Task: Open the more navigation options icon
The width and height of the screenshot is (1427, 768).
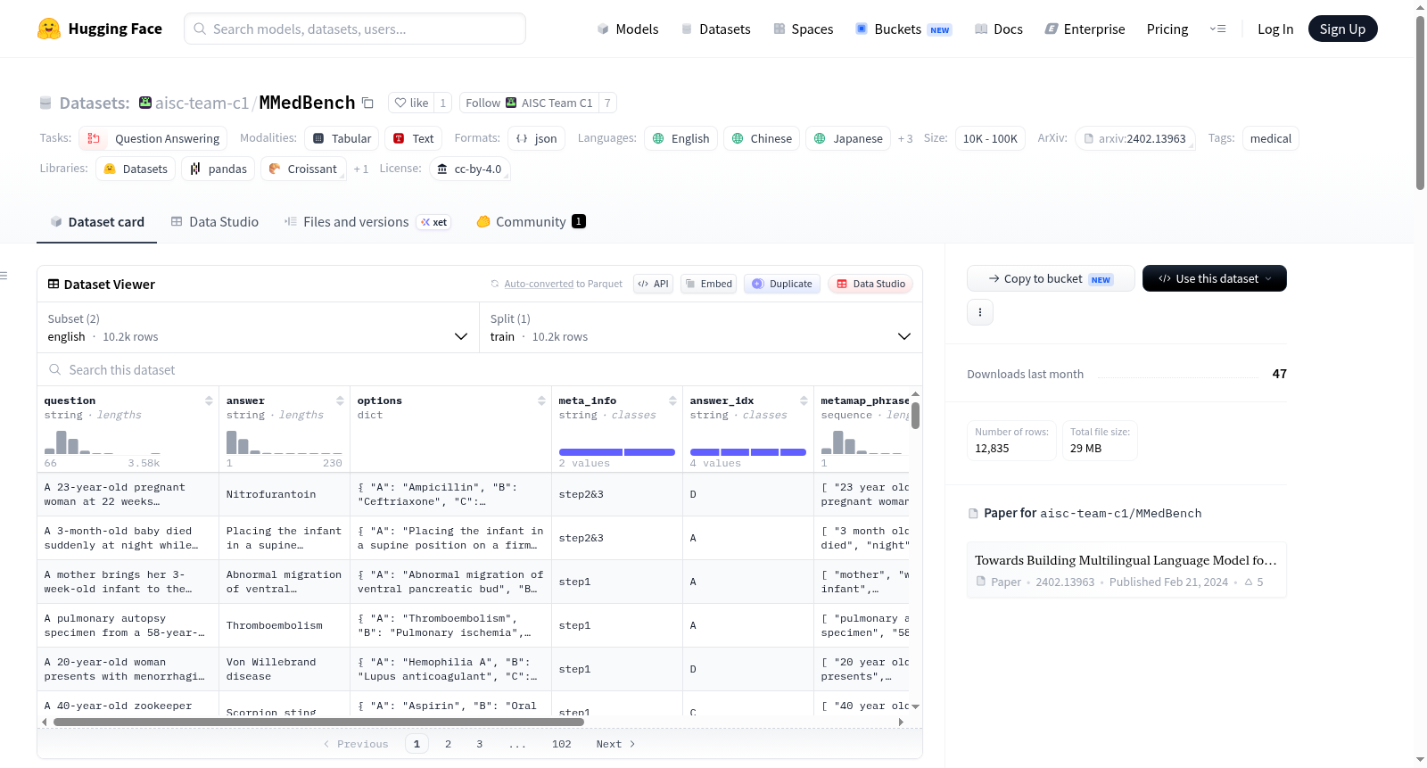Action: click(x=1217, y=29)
